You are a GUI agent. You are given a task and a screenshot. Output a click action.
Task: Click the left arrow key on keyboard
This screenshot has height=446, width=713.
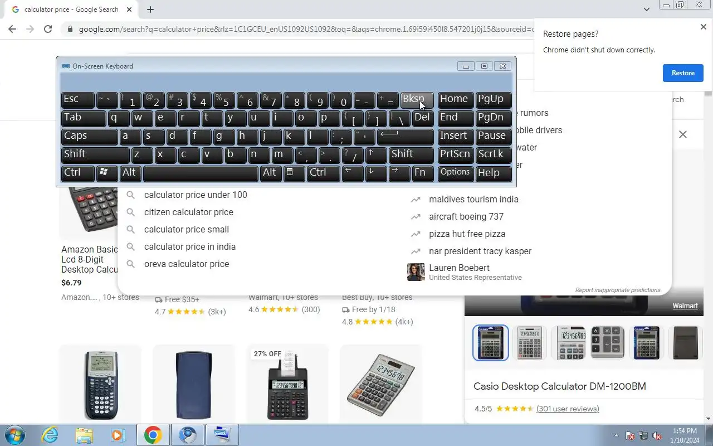[353, 173]
